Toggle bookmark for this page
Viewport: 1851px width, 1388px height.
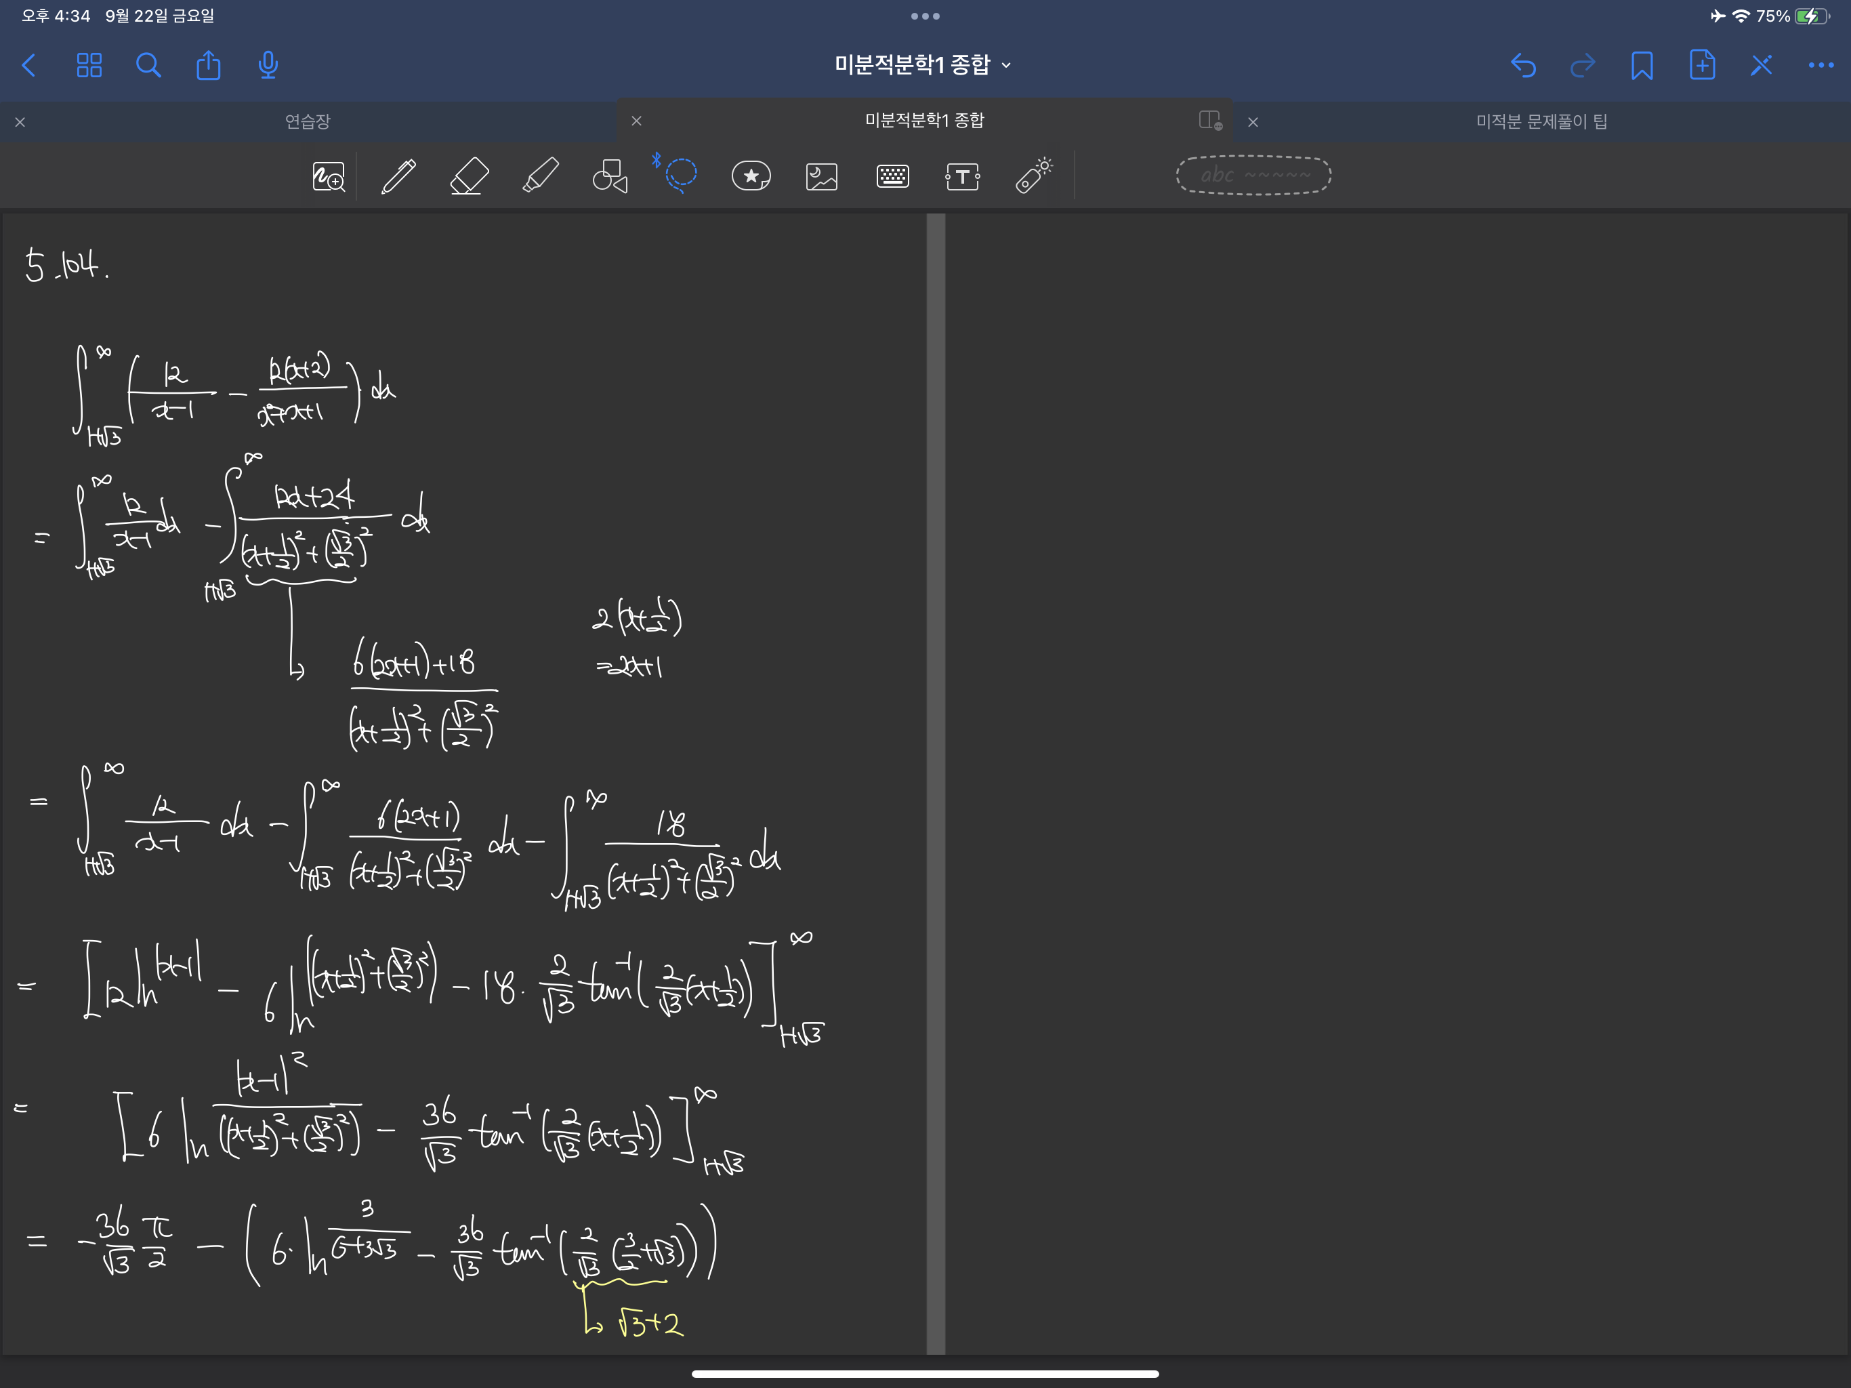(x=1642, y=65)
